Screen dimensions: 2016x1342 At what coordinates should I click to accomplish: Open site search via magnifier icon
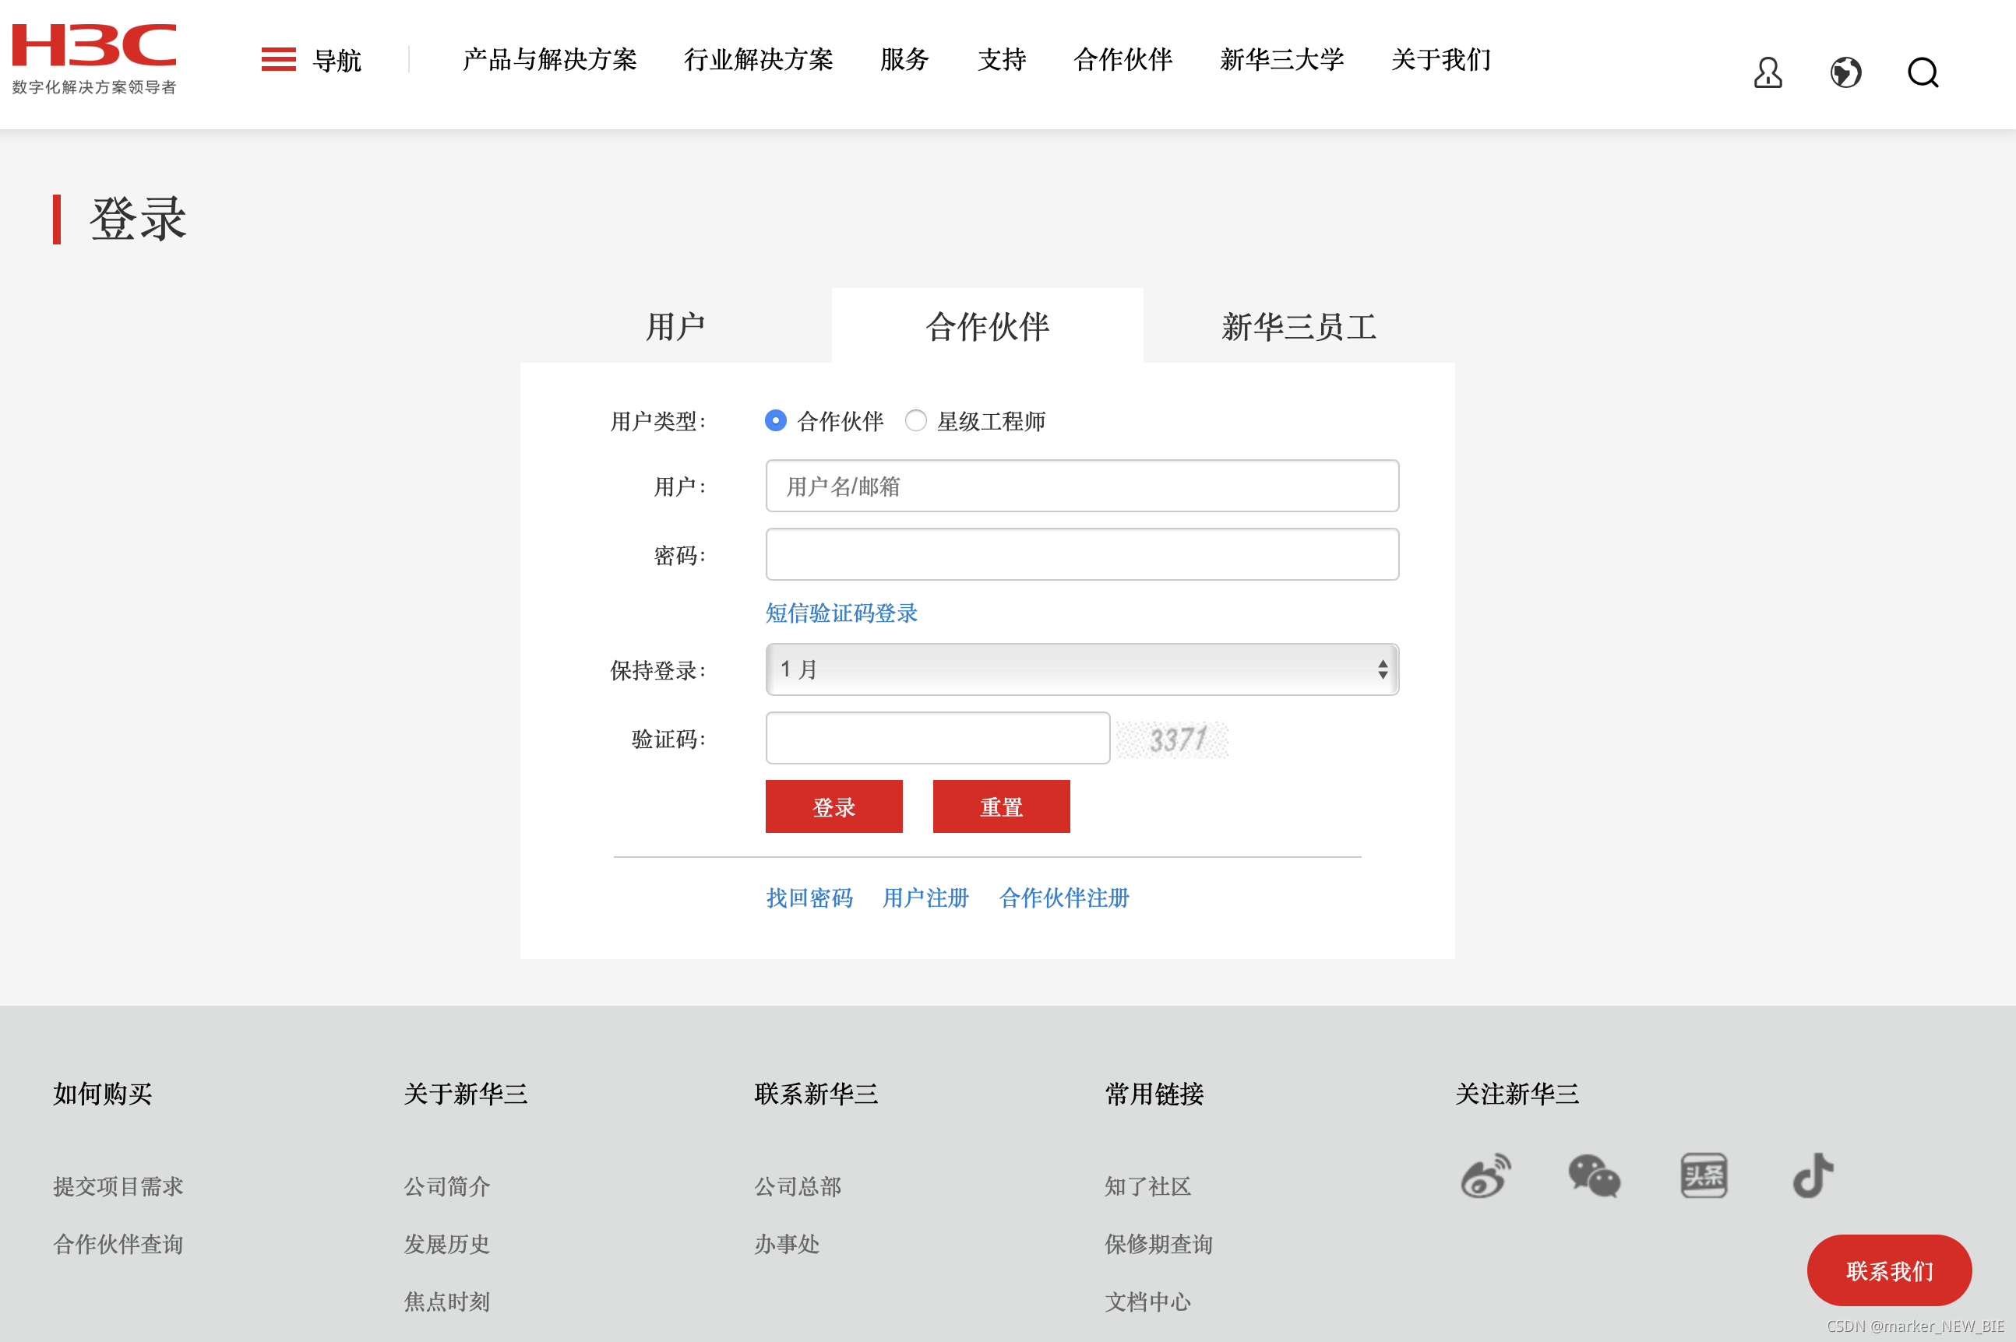pos(1923,72)
